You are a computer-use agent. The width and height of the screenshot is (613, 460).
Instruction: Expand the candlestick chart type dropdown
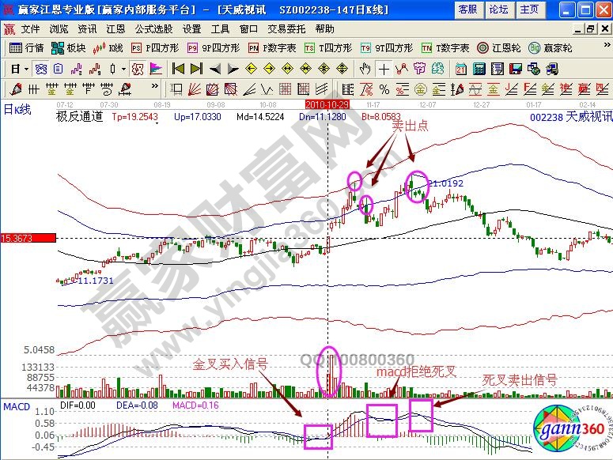pyautogui.click(x=123, y=68)
